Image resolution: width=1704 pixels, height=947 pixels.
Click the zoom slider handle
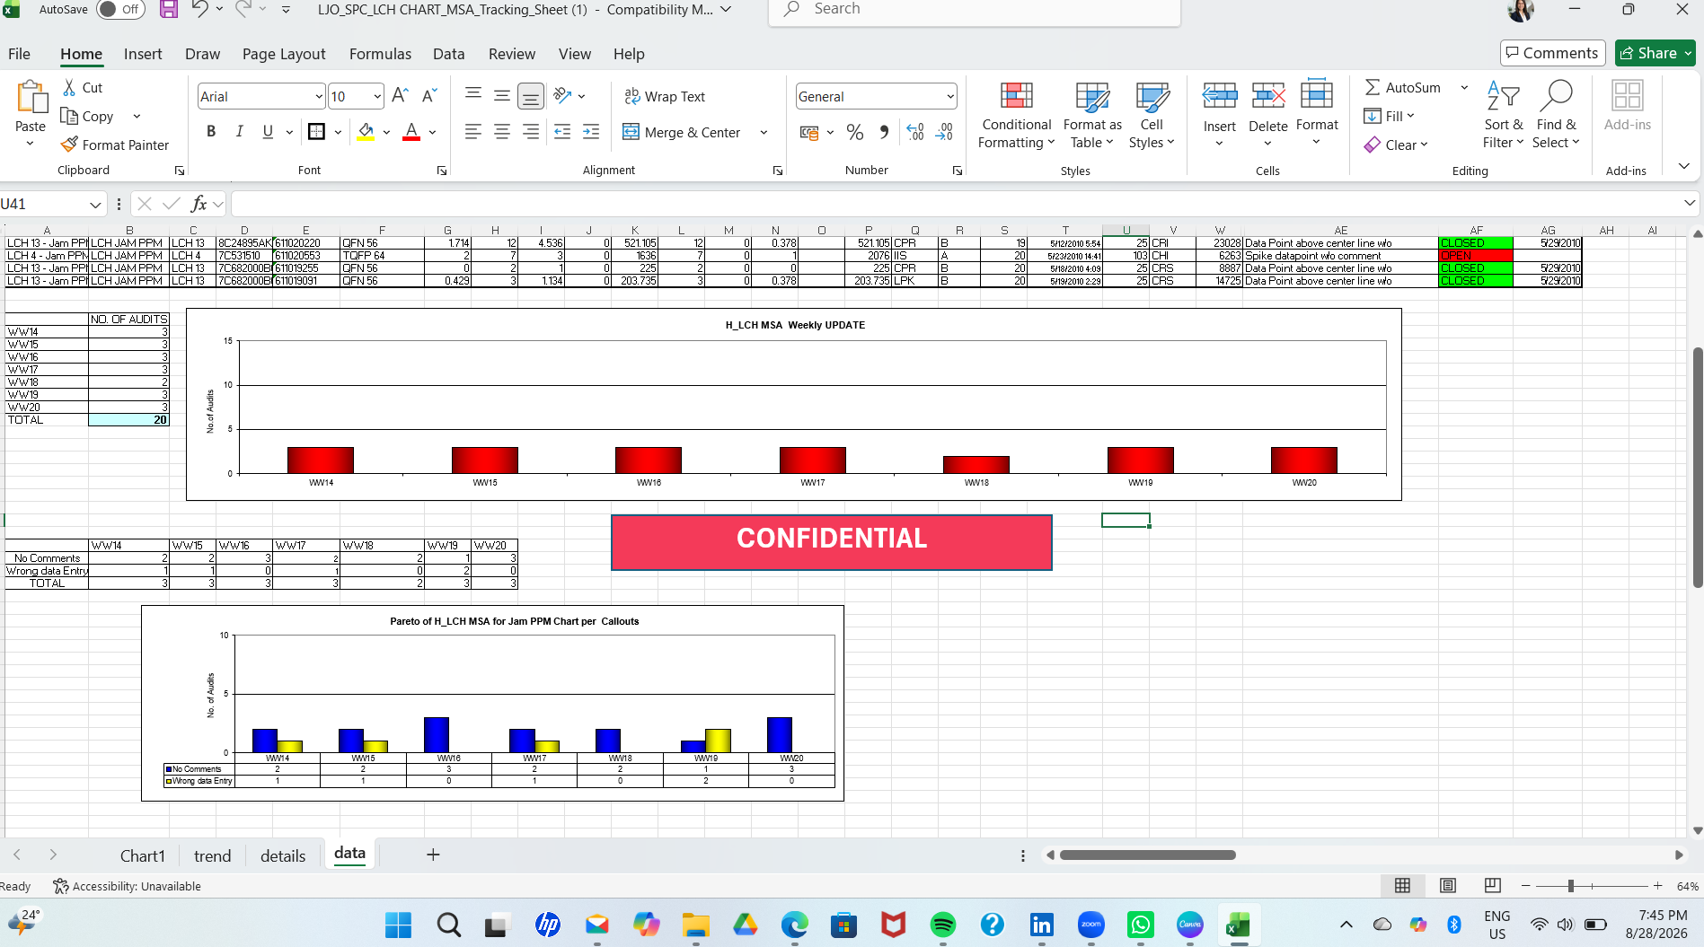pos(1571,886)
